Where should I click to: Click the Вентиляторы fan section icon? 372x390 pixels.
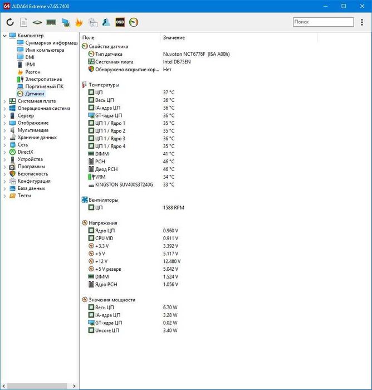coord(85,199)
